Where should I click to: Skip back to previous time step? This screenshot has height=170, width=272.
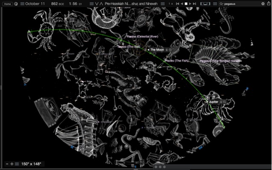tap(177, 4)
